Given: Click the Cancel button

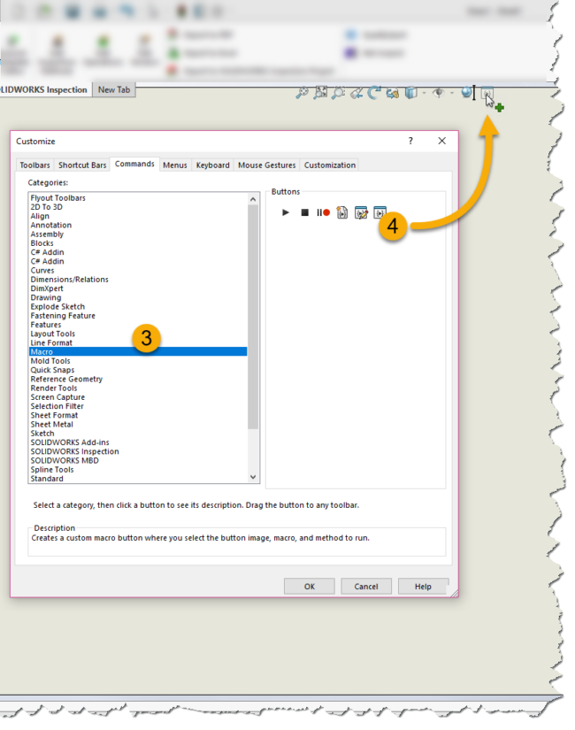Looking at the screenshot, I should [366, 587].
